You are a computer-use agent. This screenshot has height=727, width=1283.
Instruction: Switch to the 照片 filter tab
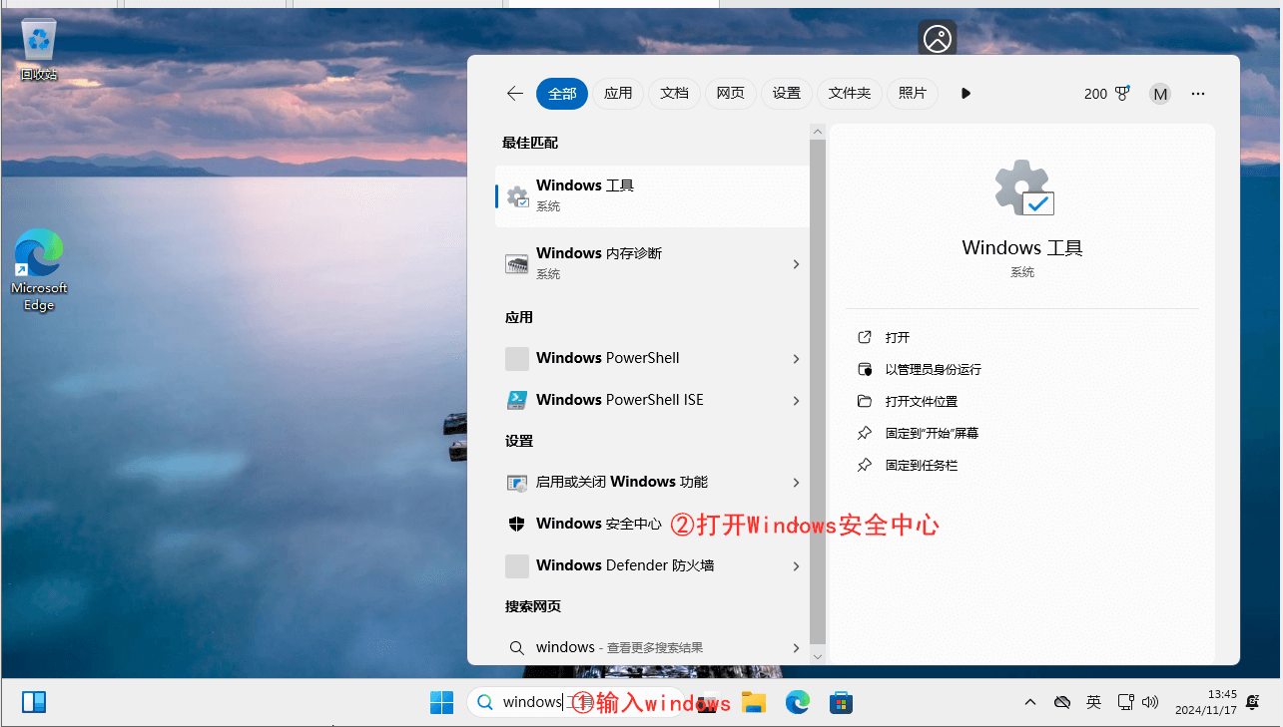[913, 94]
